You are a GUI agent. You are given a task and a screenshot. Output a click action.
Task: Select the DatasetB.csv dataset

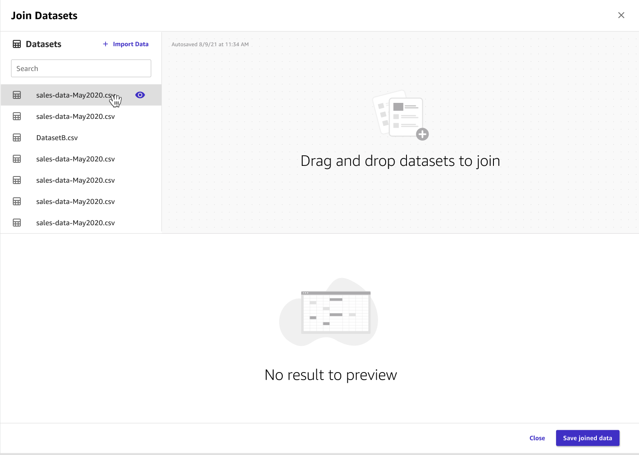(x=57, y=137)
